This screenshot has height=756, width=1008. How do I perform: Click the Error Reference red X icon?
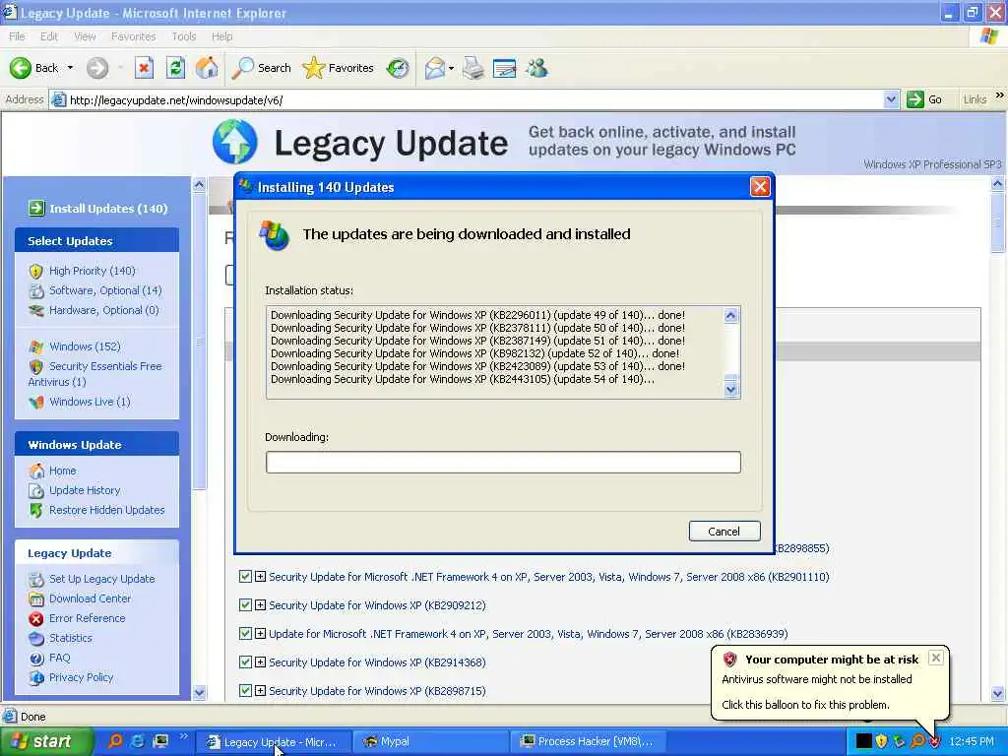click(x=36, y=618)
